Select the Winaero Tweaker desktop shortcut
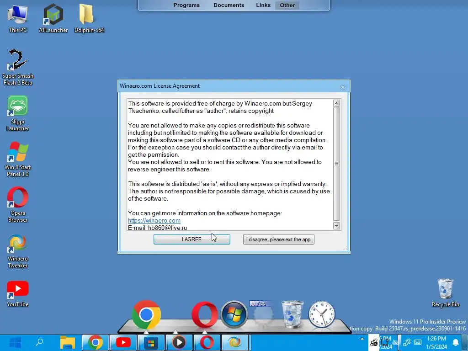 coord(18,251)
